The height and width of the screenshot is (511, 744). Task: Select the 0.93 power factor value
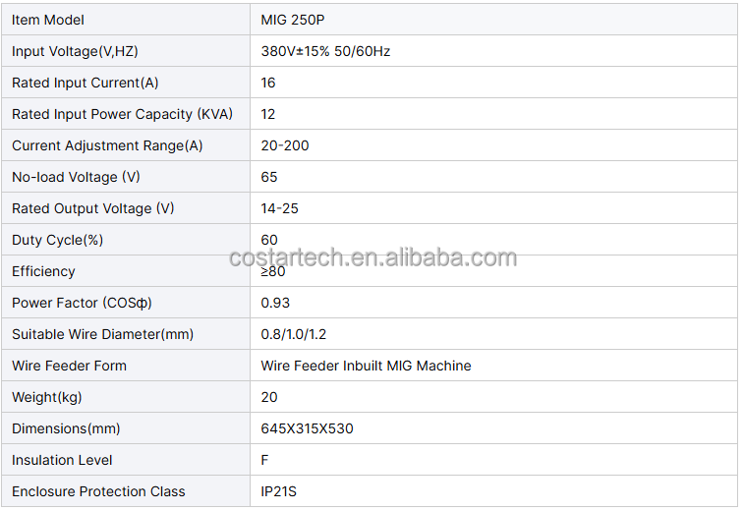(x=276, y=303)
